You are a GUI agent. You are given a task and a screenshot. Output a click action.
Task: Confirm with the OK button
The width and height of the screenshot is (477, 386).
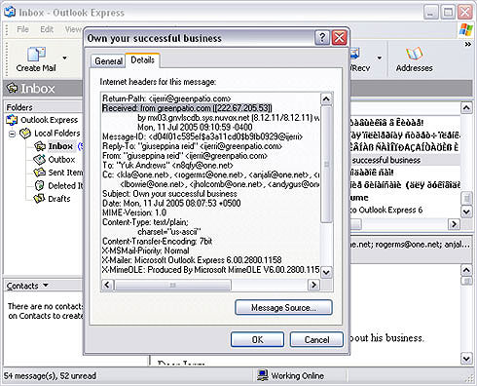257,339
